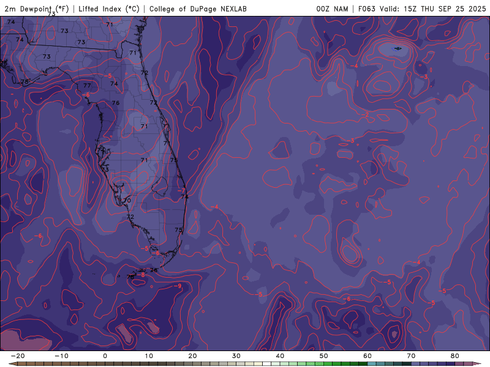Click the colorbar's left end arrow
490x367 pixels.
(x=12, y=364)
